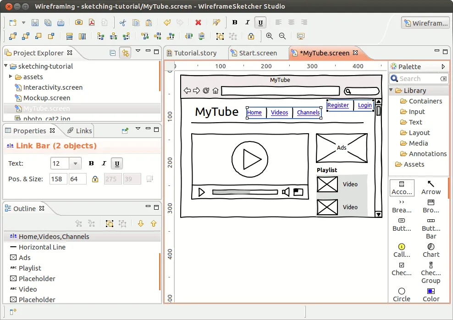This screenshot has height=320, width=453.
Task: Select the Color widget in the palette
Action: click(x=431, y=295)
